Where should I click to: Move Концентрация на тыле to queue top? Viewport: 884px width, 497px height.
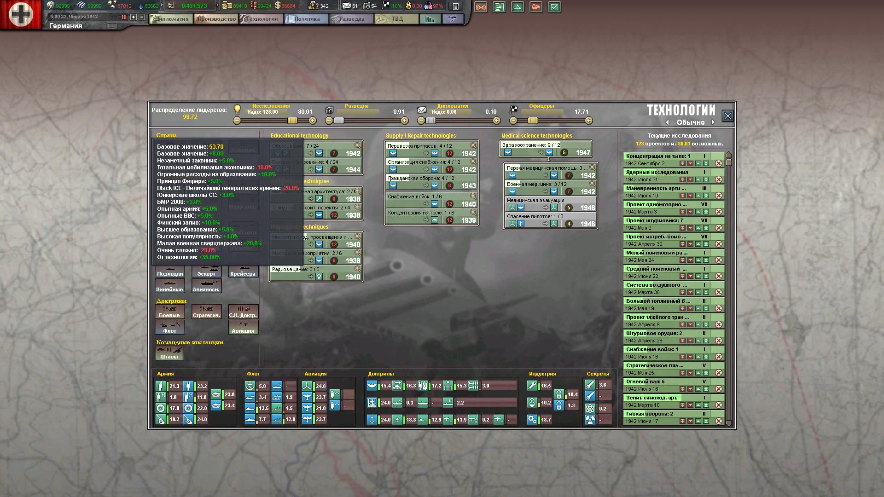click(706, 163)
